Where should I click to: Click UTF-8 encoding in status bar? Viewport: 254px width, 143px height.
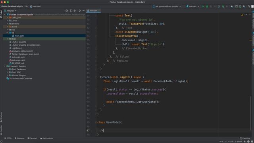tap(231, 141)
